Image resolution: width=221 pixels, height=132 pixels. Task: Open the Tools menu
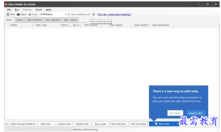click(x=39, y=10)
